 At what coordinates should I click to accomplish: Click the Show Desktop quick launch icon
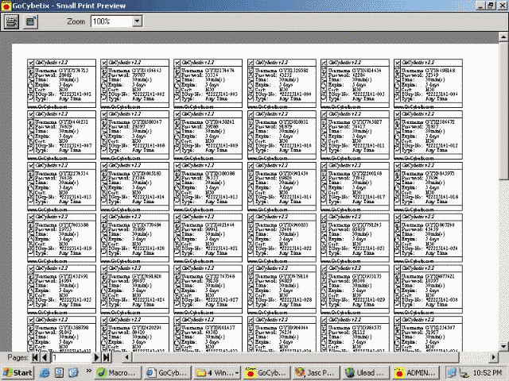click(x=59, y=373)
